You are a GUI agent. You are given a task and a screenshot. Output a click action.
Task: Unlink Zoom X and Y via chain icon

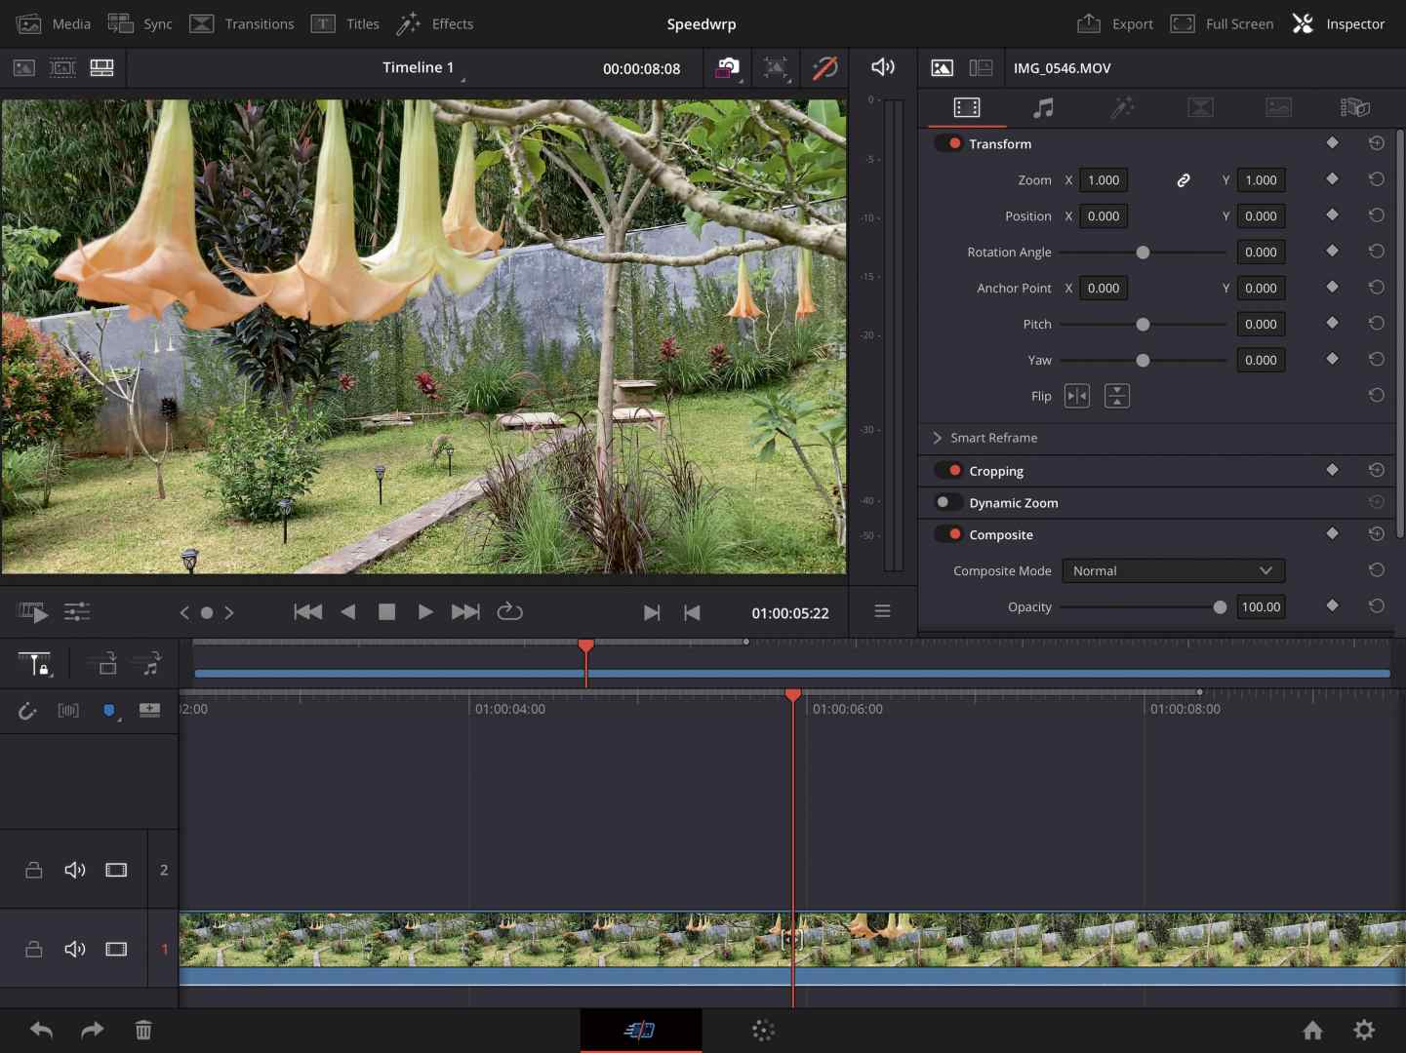tap(1183, 180)
